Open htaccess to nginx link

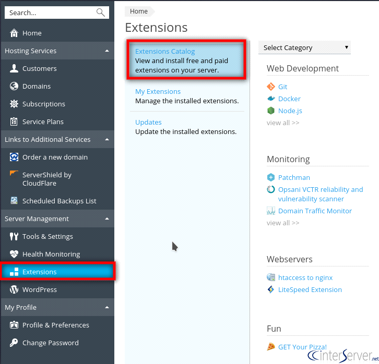(x=305, y=277)
